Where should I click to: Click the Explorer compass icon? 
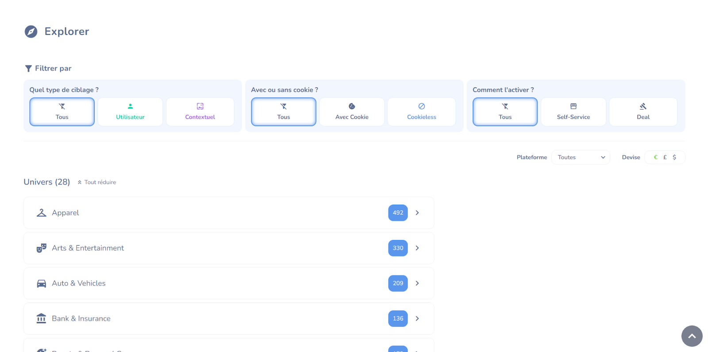point(31,31)
